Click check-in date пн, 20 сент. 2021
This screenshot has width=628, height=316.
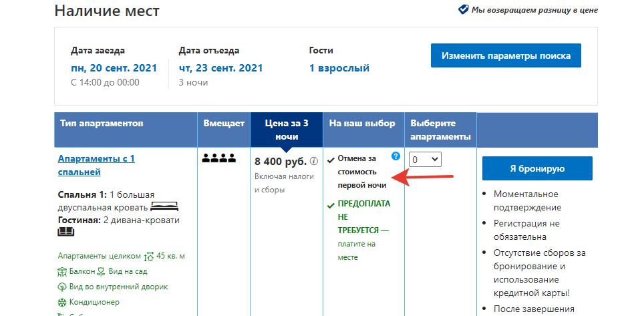tap(114, 68)
